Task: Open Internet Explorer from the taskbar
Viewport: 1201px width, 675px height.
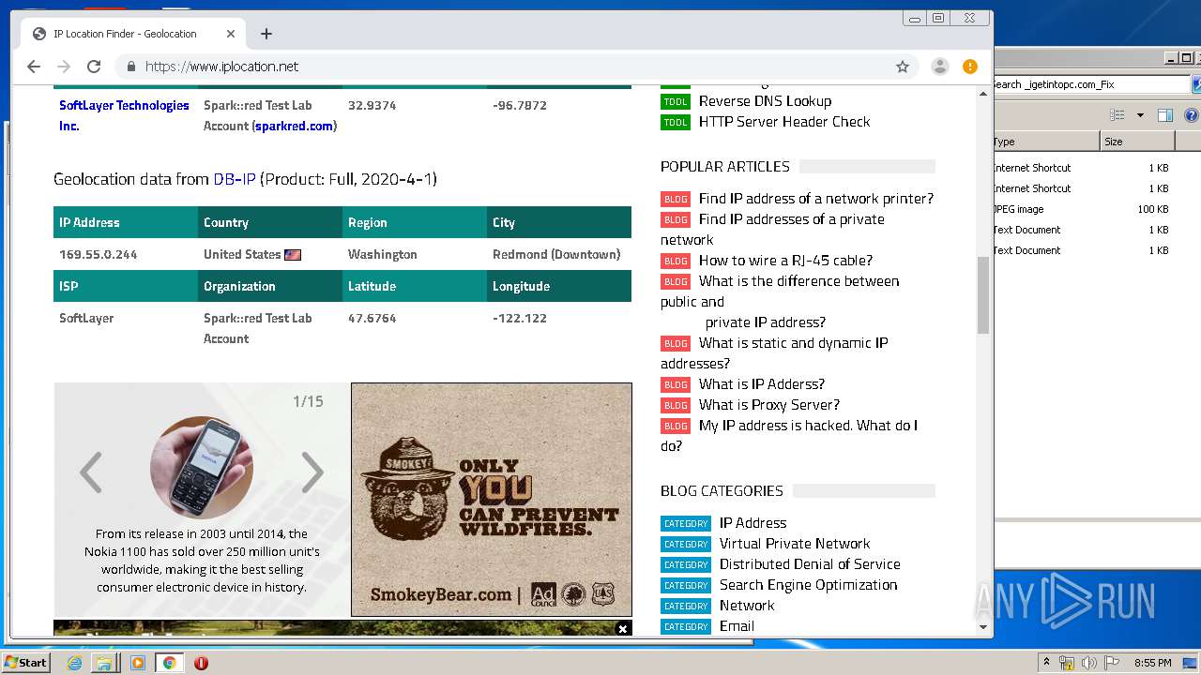Action: [x=75, y=663]
